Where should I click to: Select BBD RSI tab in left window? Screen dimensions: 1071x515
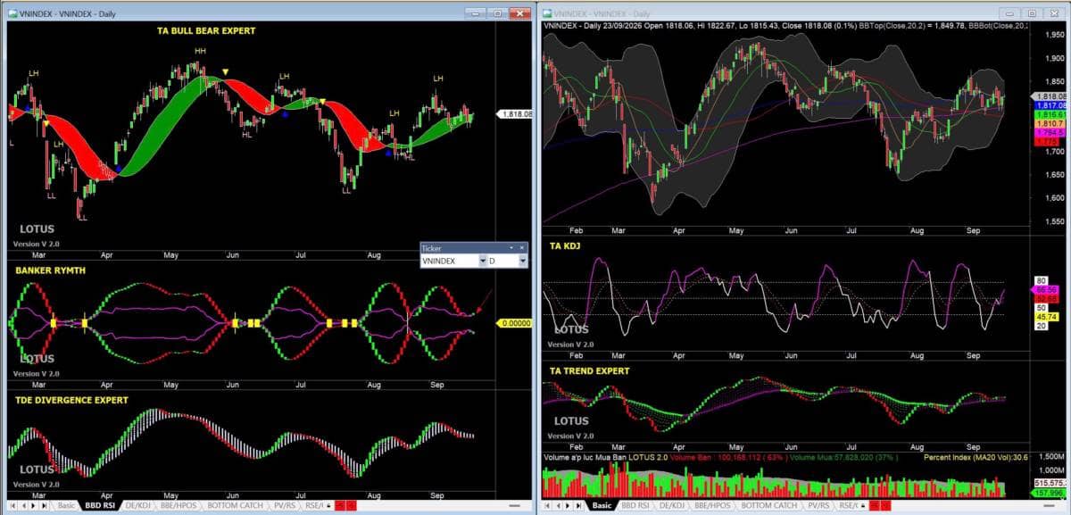click(100, 505)
